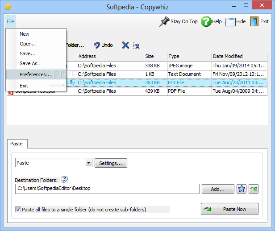The width and height of the screenshot is (275, 231).
Task: Click the Paste Now button
Action: tap(229, 209)
